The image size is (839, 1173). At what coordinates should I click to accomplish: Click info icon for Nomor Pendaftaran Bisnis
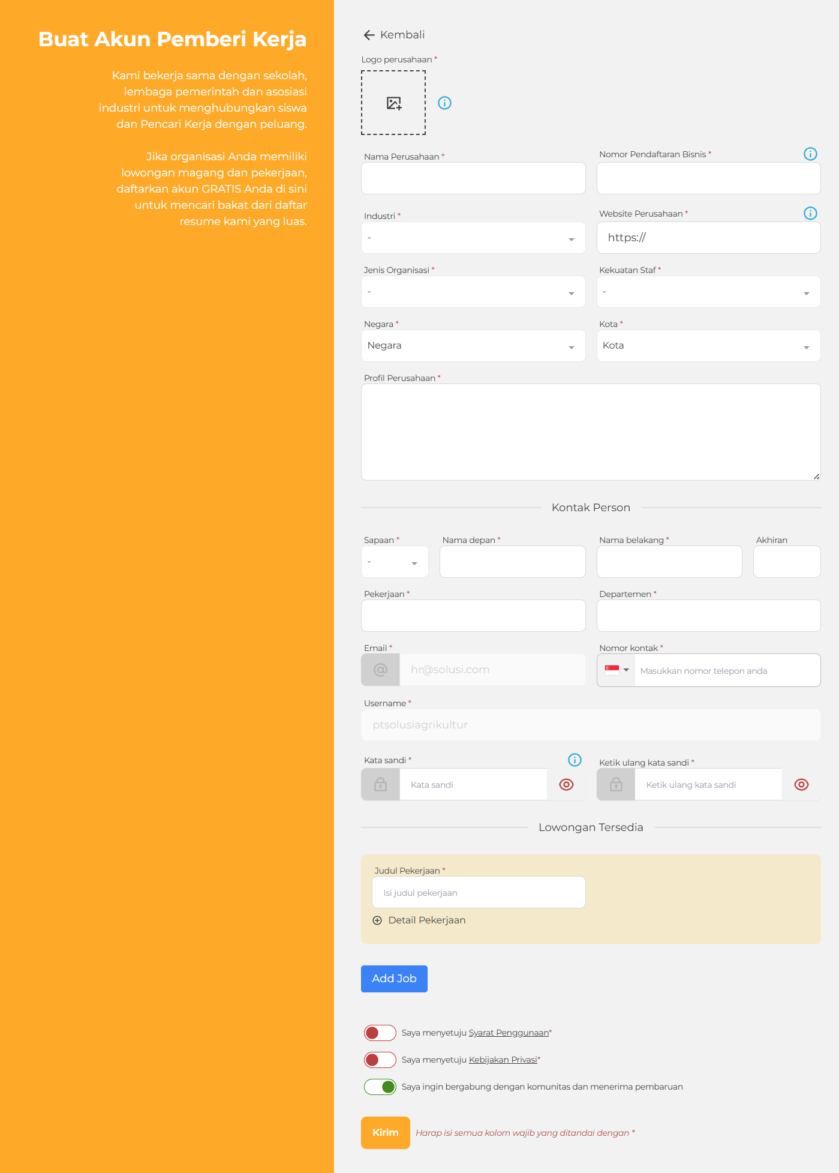(810, 154)
